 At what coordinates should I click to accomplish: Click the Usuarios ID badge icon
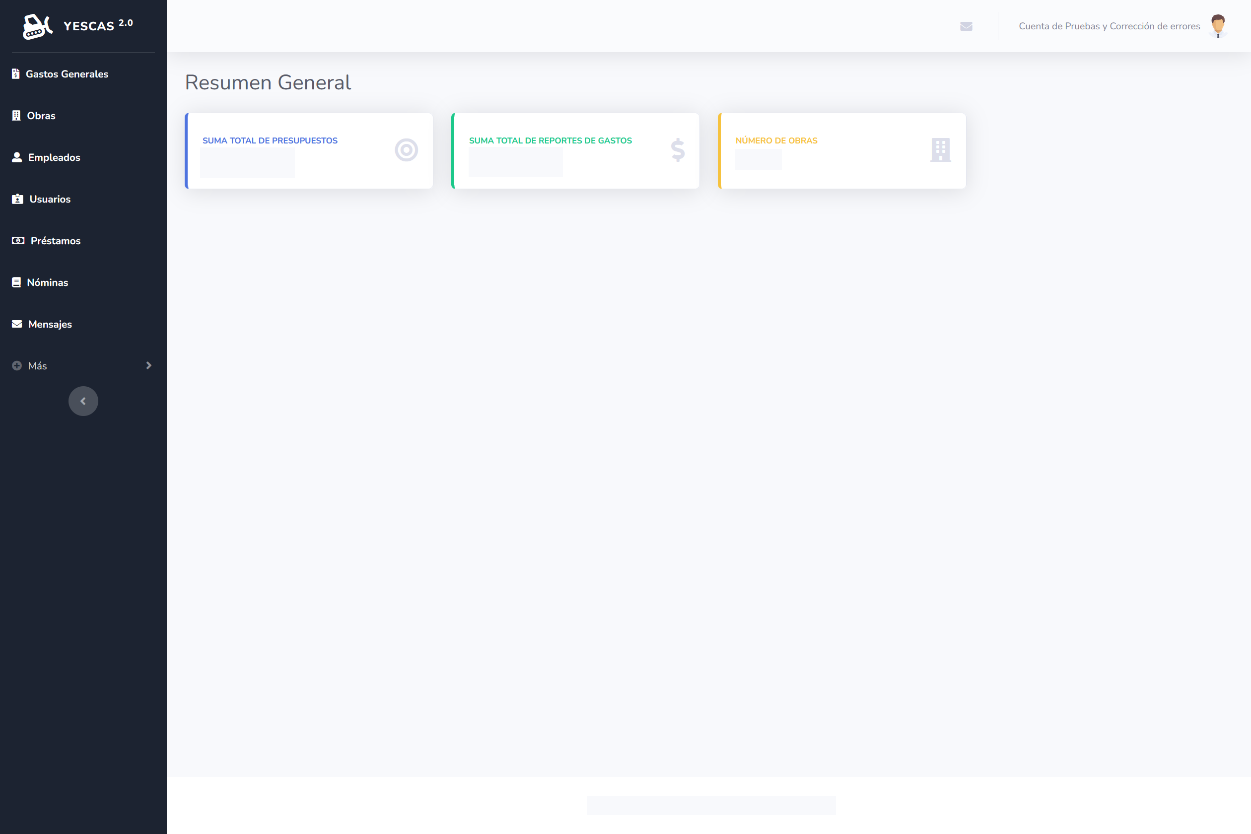tap(17, 199)
